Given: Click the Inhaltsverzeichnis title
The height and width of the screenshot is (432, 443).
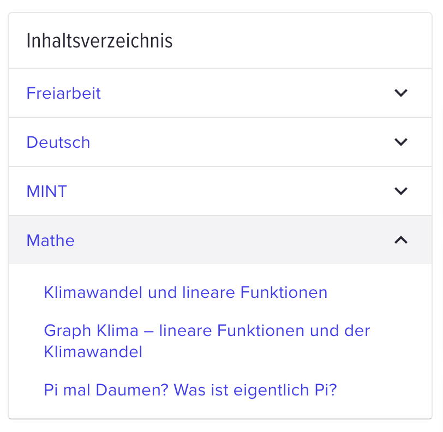Looking at the screenshot, I should tap(99, 41).
